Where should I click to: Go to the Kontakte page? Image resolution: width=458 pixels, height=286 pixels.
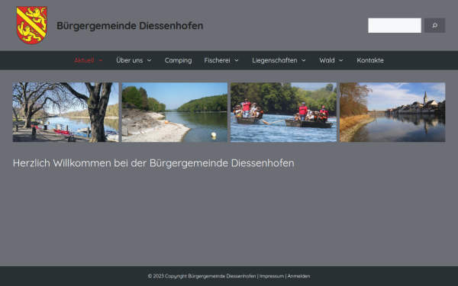[x=370, y=60]
